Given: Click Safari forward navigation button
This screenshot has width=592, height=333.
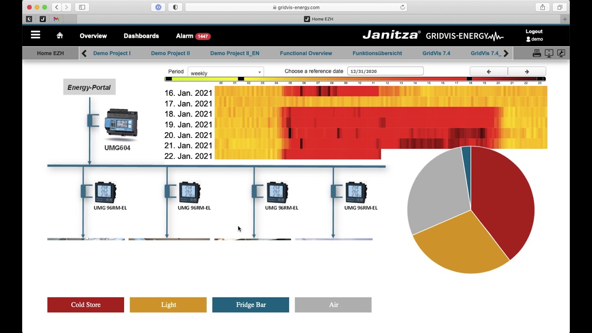Looking at the screenshot, I should click(x=67, y=7).
